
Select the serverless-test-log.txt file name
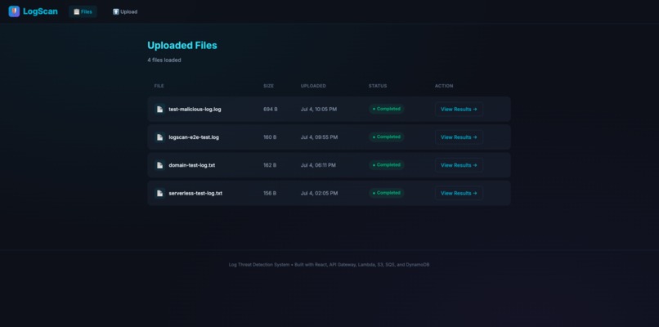[195, 194]
